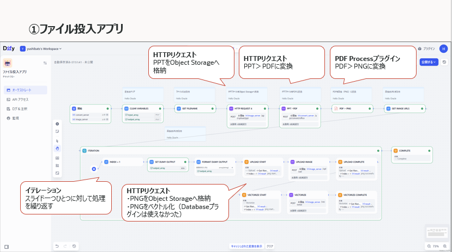Select the hand pan mode tool
Image resolution: width=452 pixels, height=252 pixels.
pos(57,149)
